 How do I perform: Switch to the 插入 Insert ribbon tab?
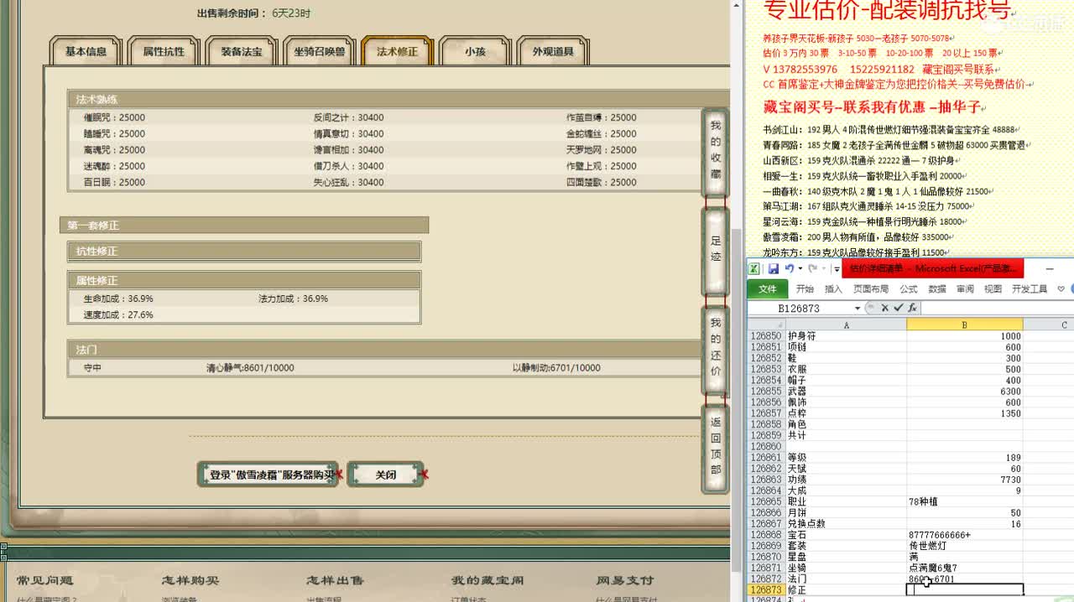(x=833, y=289)
